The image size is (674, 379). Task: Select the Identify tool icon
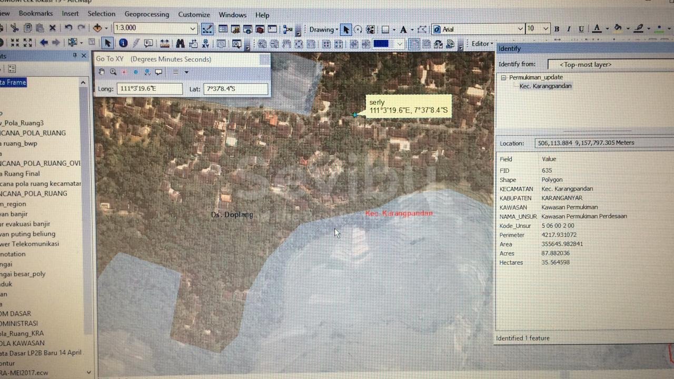(123, 43)
